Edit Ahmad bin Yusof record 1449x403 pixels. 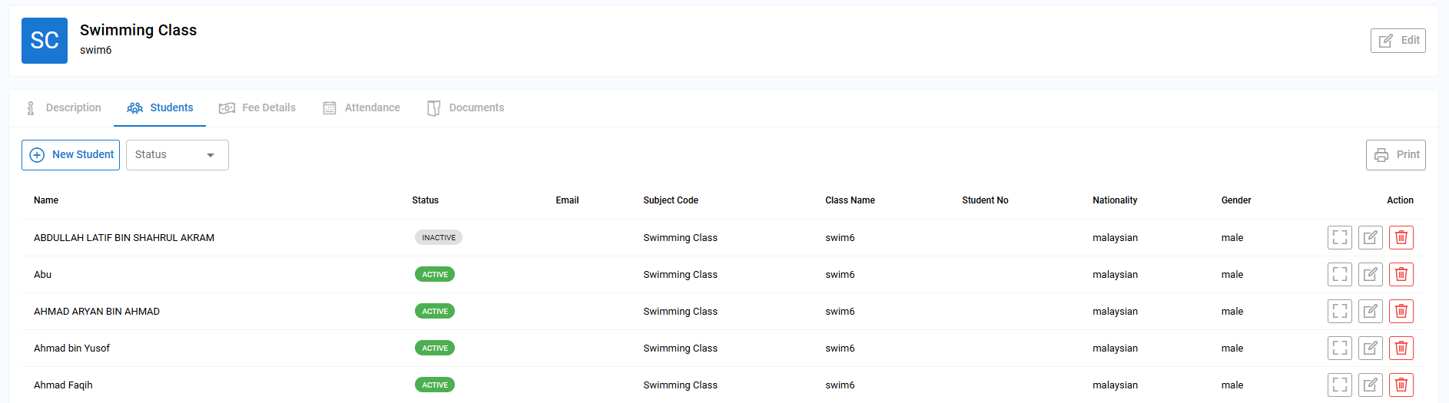point(1370,348)
